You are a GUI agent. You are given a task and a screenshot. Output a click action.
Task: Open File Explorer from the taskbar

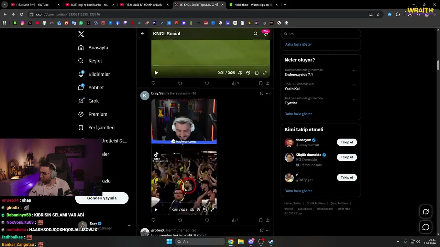[241, 242]
